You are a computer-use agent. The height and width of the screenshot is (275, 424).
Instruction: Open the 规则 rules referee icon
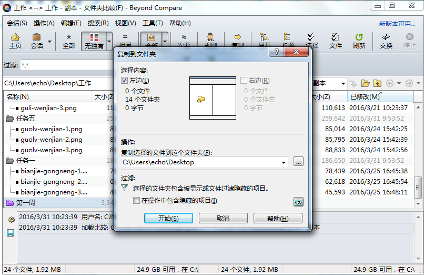pyautogui.click(x=210, y=41)
